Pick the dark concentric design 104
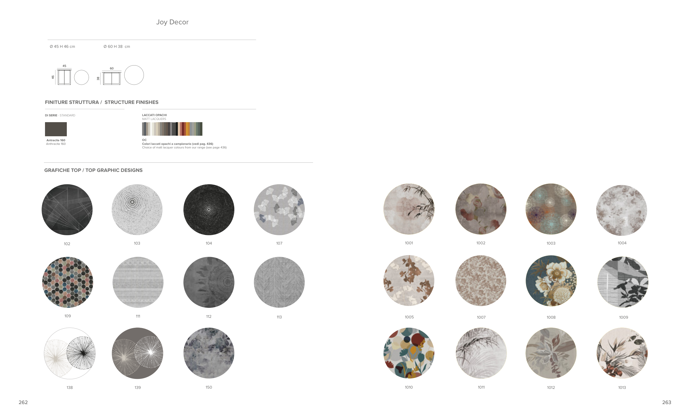Viewport: 690px width, 419px height. 209,209
